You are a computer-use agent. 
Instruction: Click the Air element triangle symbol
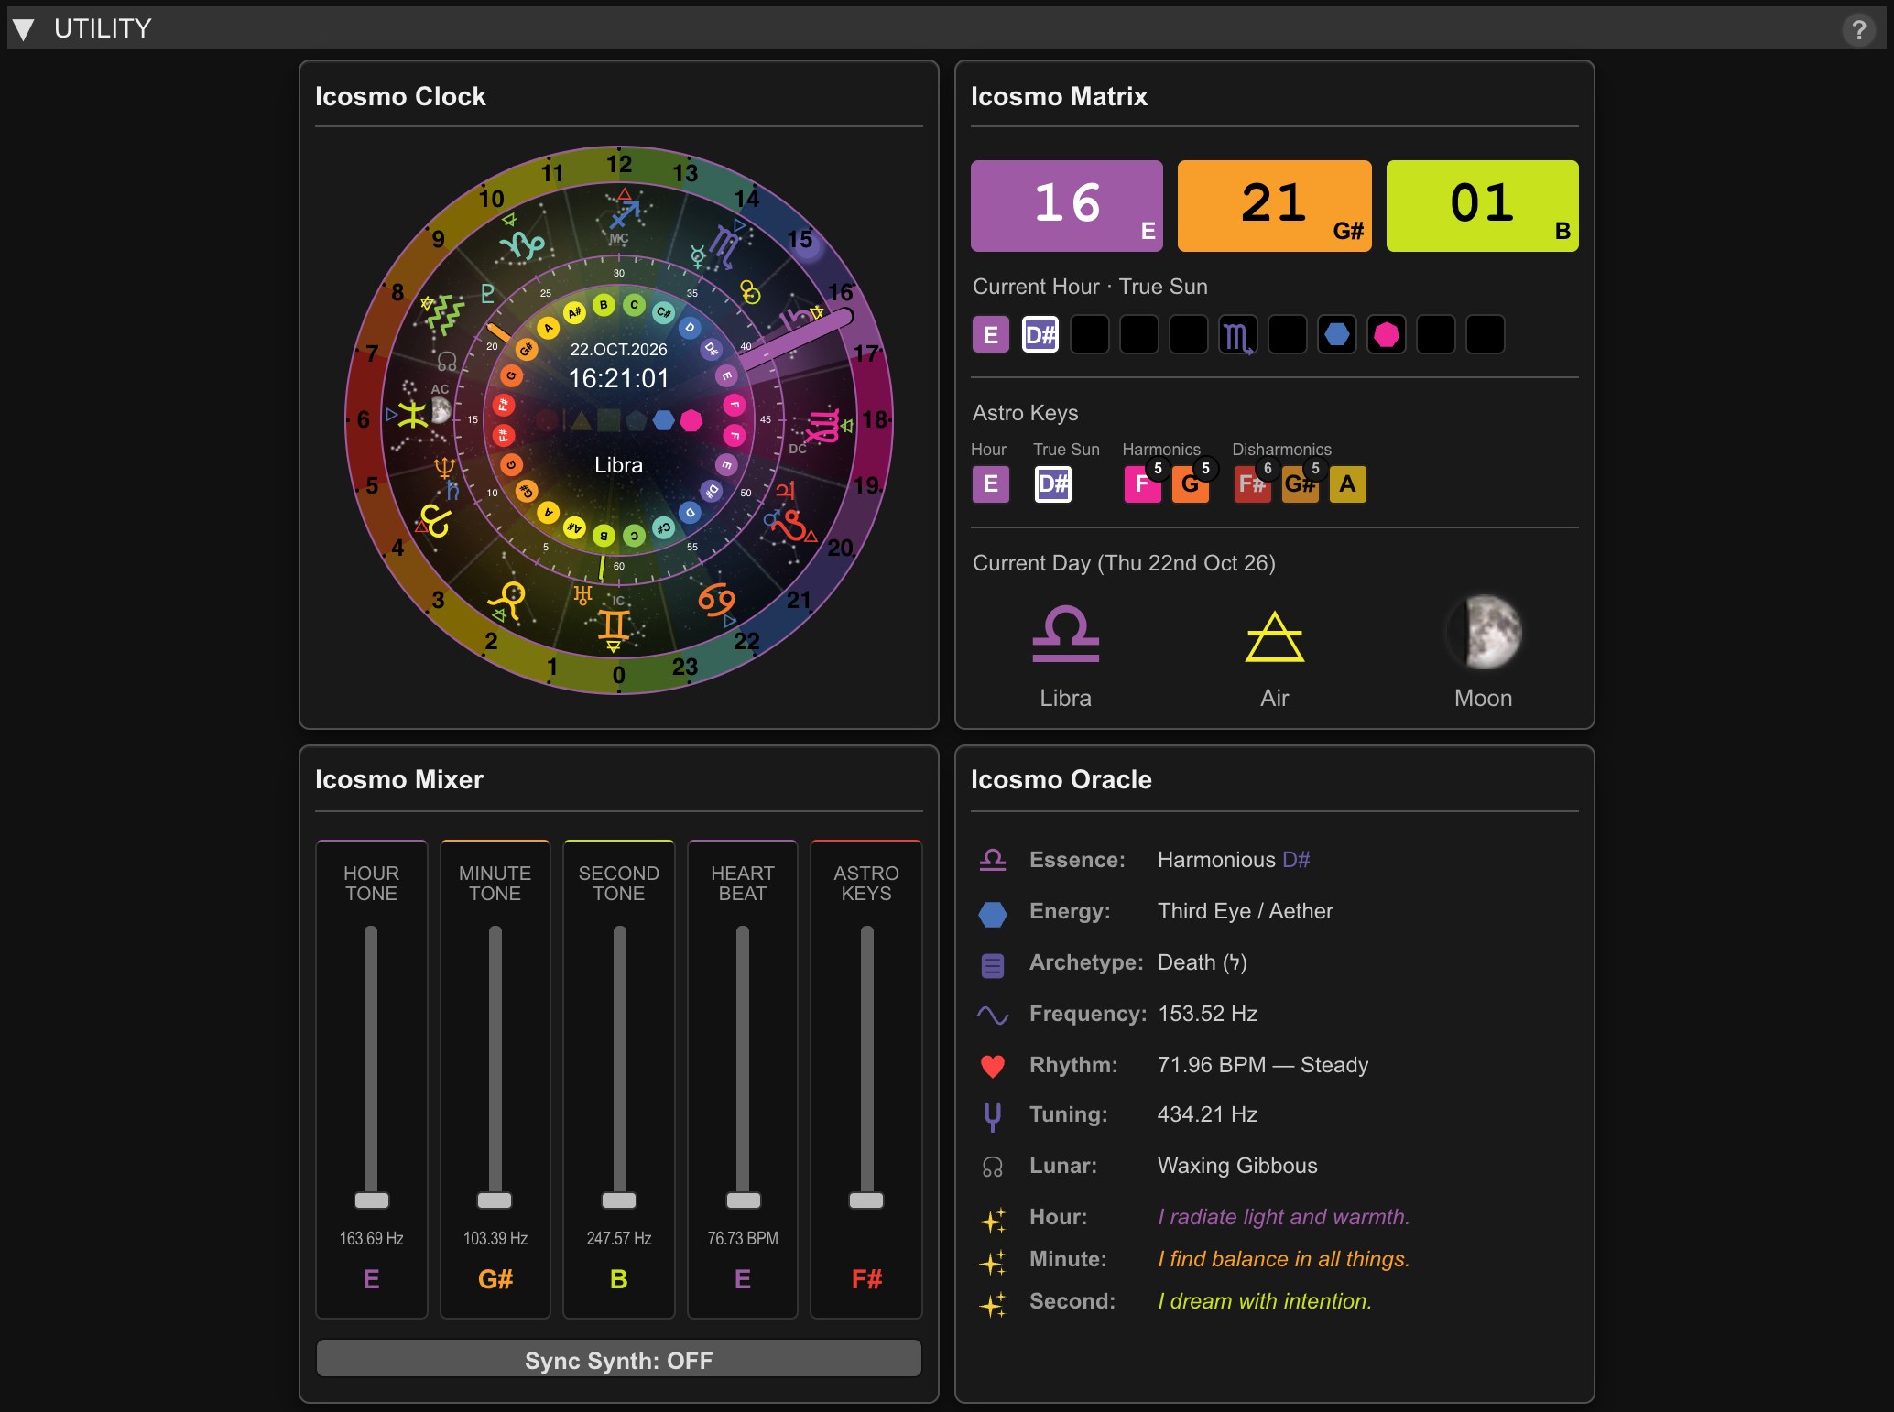pyautogui.click(x=1275, y=636)
